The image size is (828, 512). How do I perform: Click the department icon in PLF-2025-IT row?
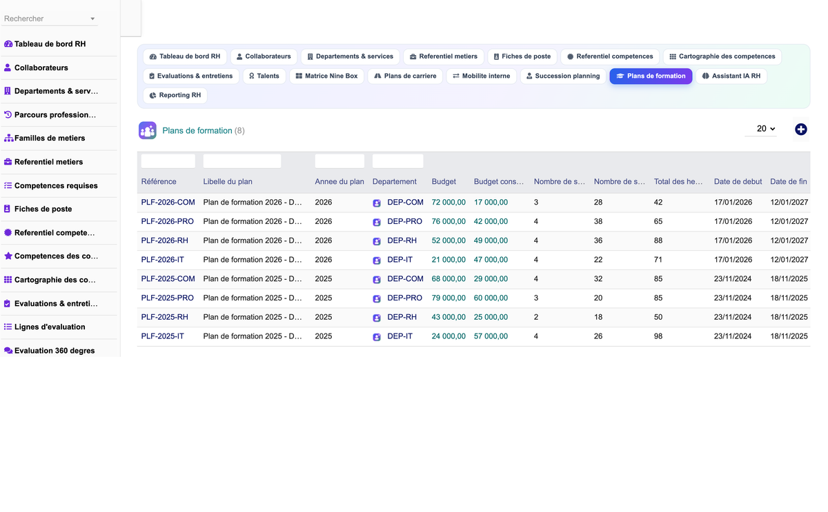click(377, 338)
